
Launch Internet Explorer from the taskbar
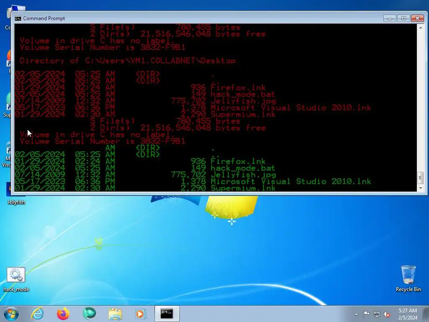tap(37, 314)
